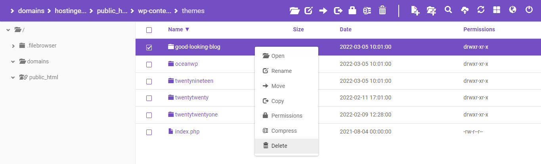Click the -rw-r--r-- permissions of index.php

click(473, 132)
